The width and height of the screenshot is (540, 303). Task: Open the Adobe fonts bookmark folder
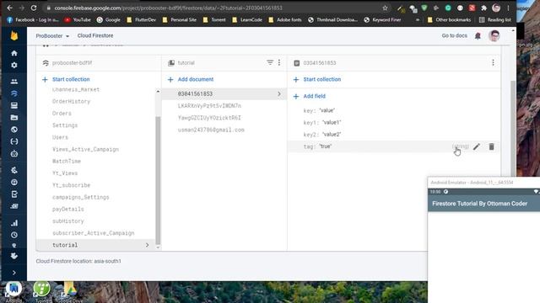coord(285,20)
